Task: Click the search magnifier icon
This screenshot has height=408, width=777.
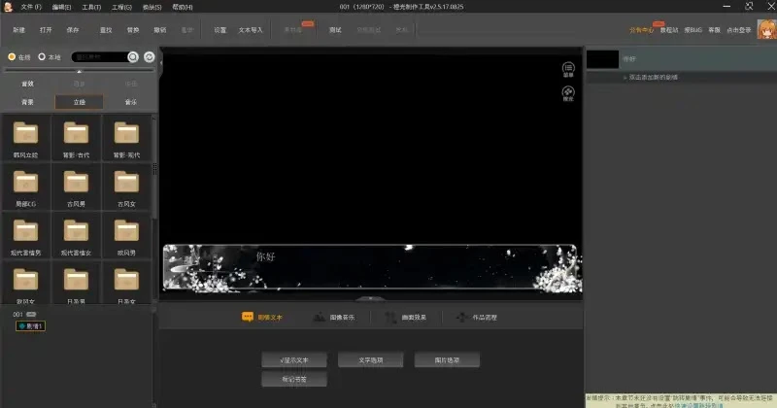Action: [133, 57]
